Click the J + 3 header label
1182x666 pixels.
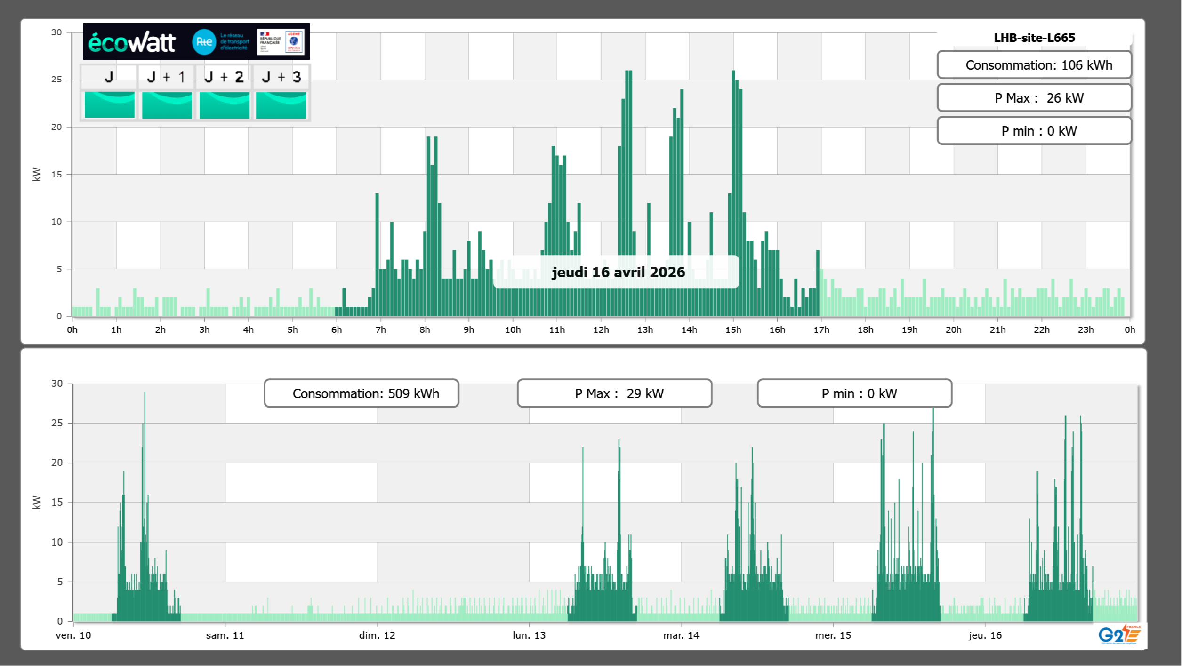(281, 77)
